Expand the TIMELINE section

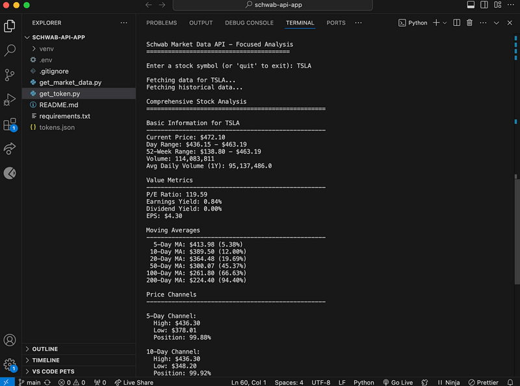pyautogui.click(x=45, y=360)
